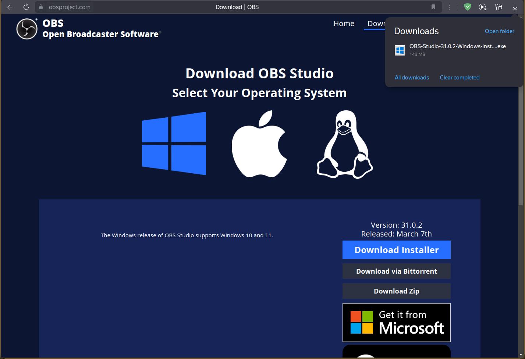Open the green shield protection icon
Screen dimensions: 525x359
[468, 7]
